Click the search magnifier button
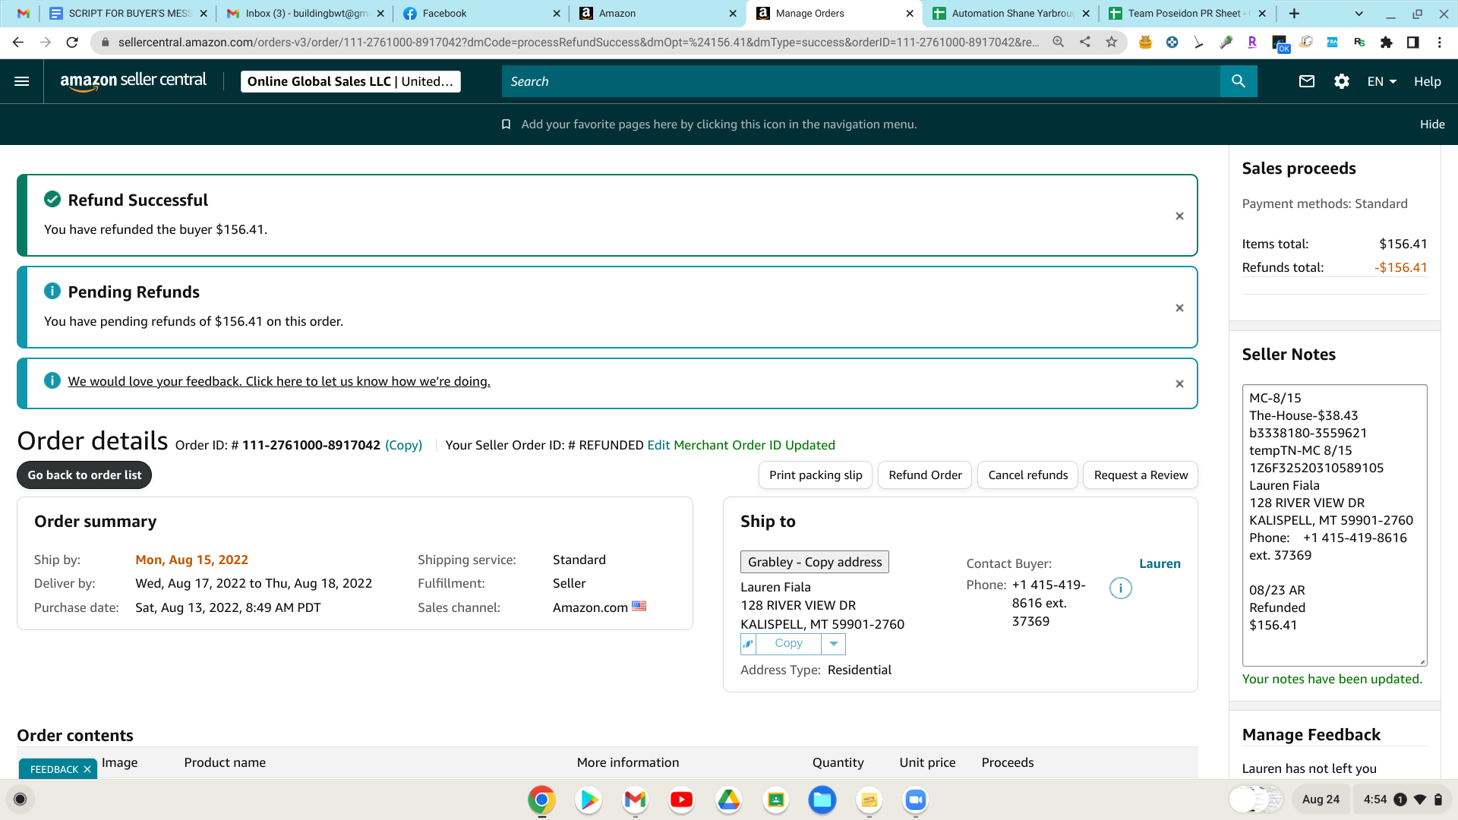Image resolution: width=1458 pixels, height=820 pixels. (x=1239, y=81)
